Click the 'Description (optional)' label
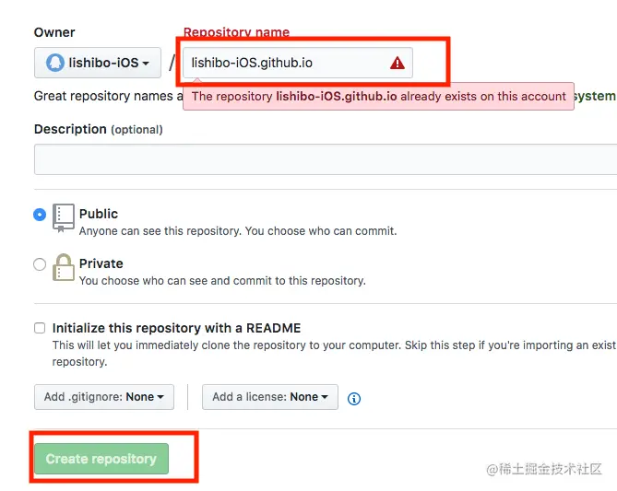The image size is (617, 491). (x=99, y=129)
